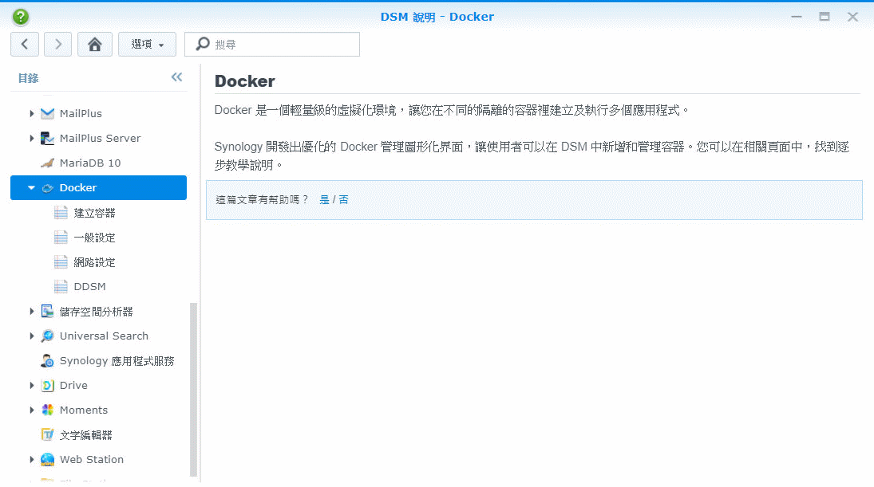Expand the Web Station tree node

coord(32,460)
